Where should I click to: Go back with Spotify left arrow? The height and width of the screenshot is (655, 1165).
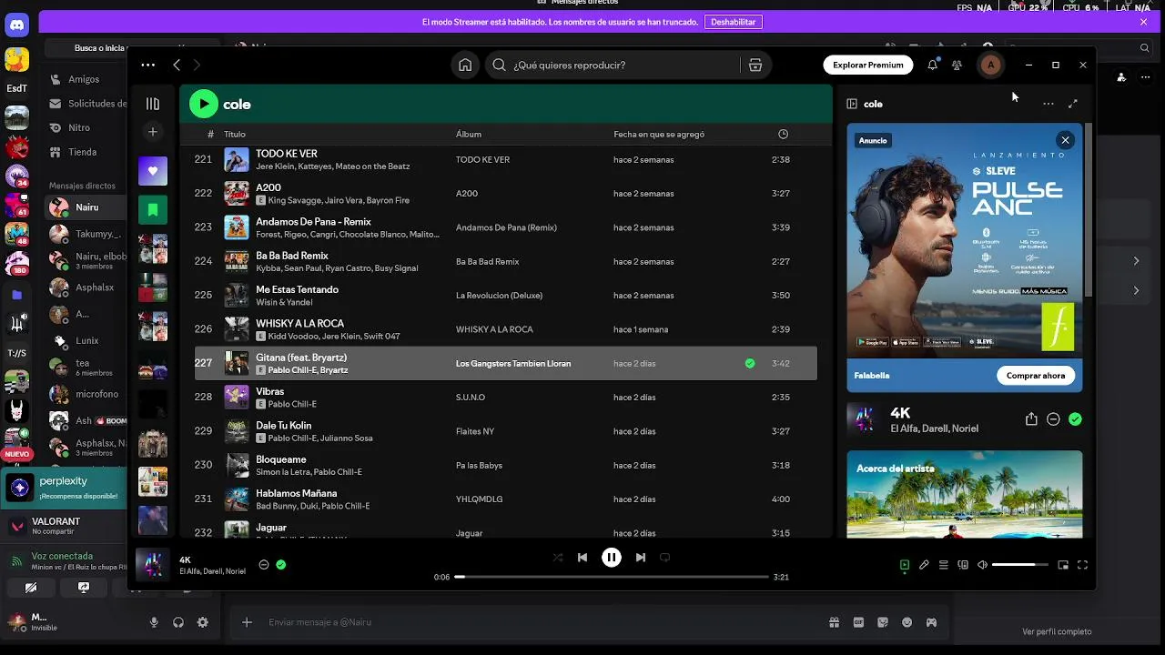177,65
